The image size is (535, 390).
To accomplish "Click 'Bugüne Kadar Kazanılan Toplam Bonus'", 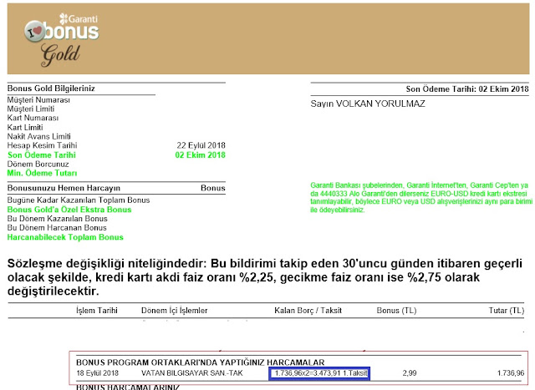I will click(x=79, y=200).
